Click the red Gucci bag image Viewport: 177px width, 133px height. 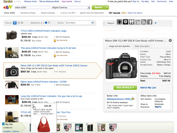pyautogui.click(x=44, y=124)
